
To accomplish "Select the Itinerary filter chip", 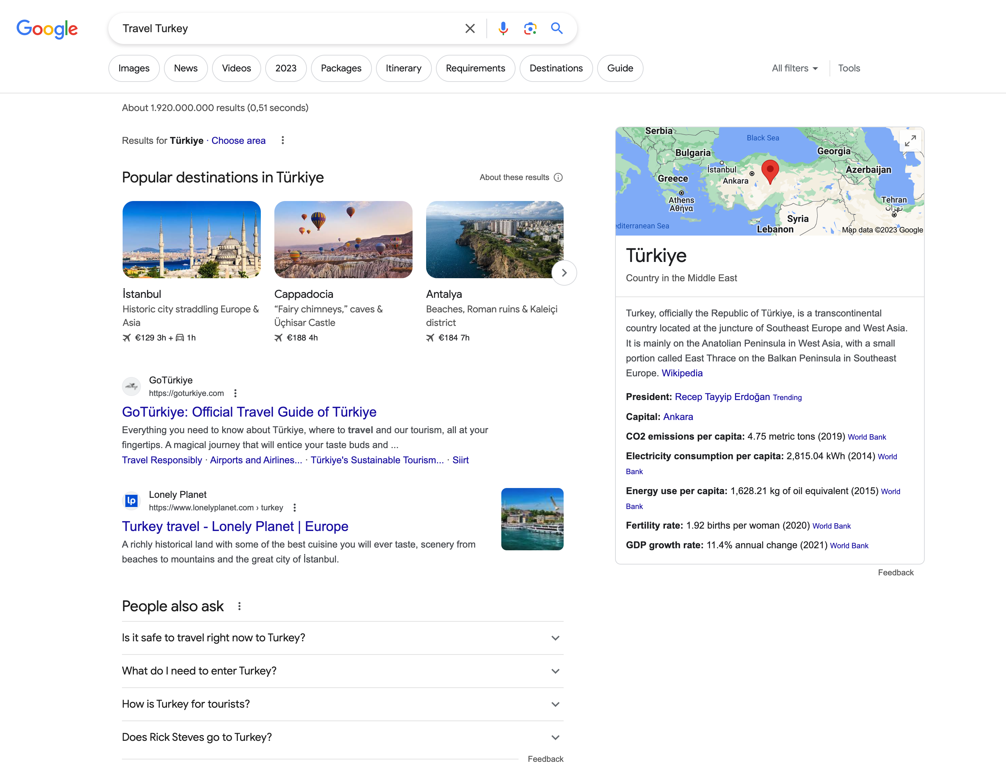I will pyautogui.click(x=403, y=68).
